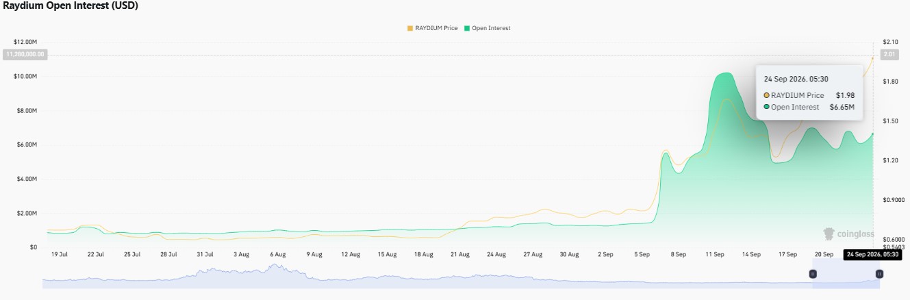910x300 pixels.
Task: Click the 14 Sep date label
Action: (751, 254)
